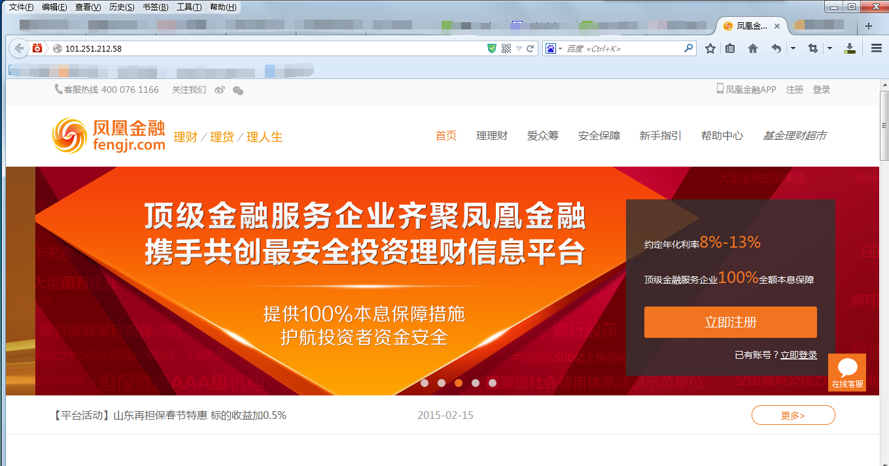The height and width of the screenshot is (466, 889).
Task: Open the 工具(T) menu
Action: coord(189,7)
